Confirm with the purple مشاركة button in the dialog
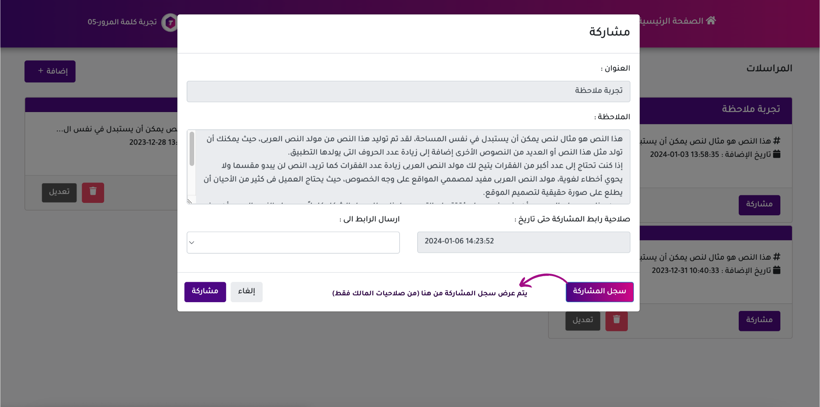 [205, 292]
